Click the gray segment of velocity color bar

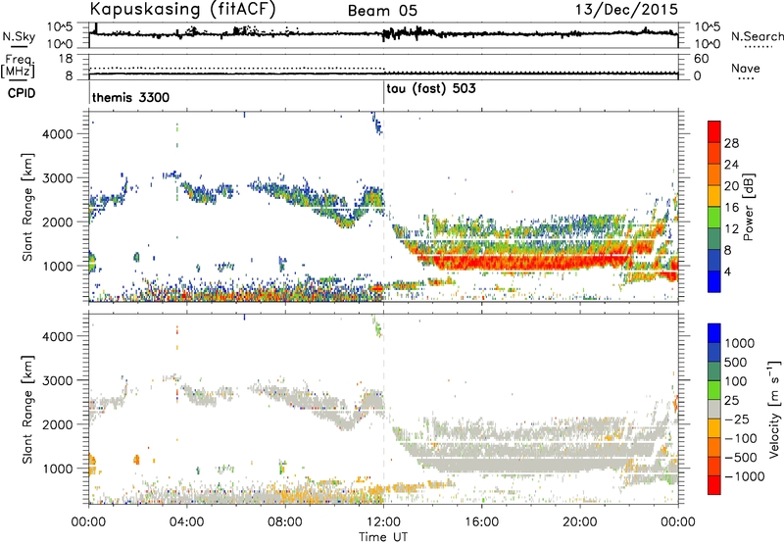click(714, 410)
